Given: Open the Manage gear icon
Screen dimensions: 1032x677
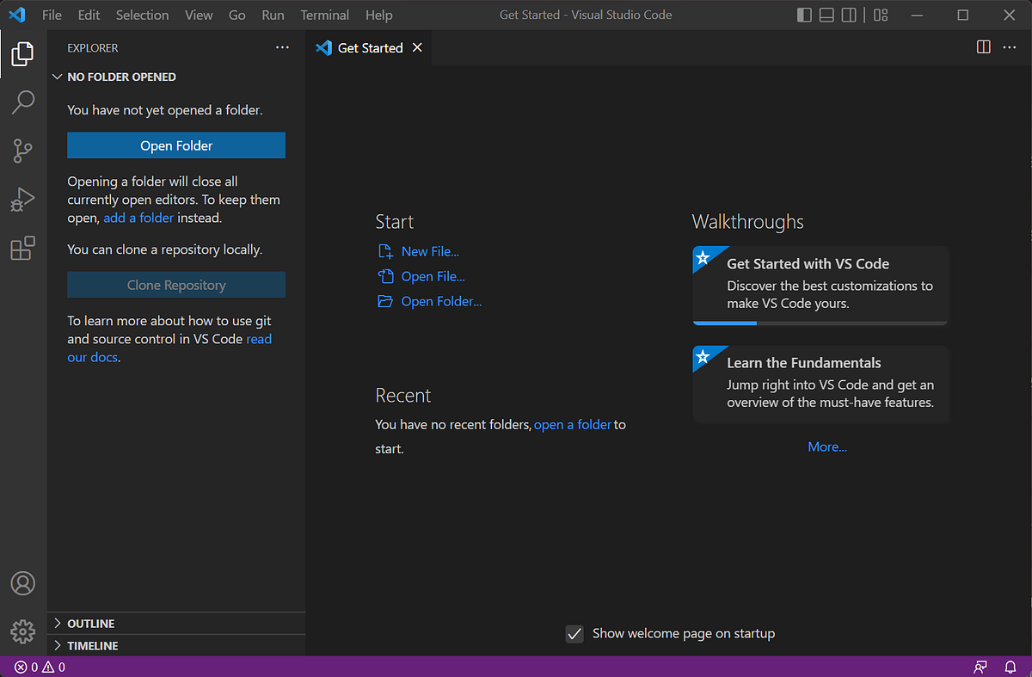Looking at the screenshot, I should [22, 631].
